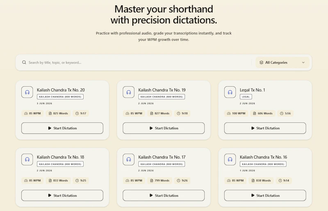Viewport: 328px width, 211px height.
Task: Start Dictation for Legal Tx No. 1
Action: 265,128
